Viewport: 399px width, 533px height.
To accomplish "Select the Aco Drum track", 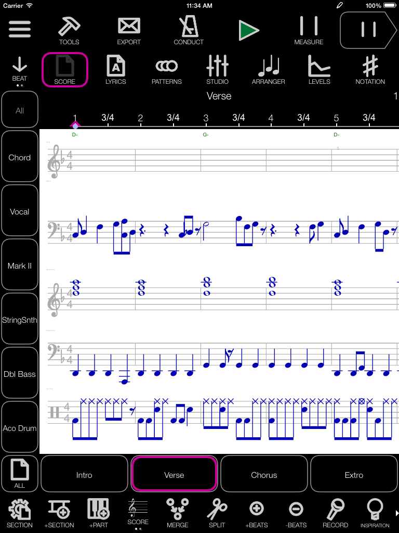I will pyautogui.click(x=20, y=427).
